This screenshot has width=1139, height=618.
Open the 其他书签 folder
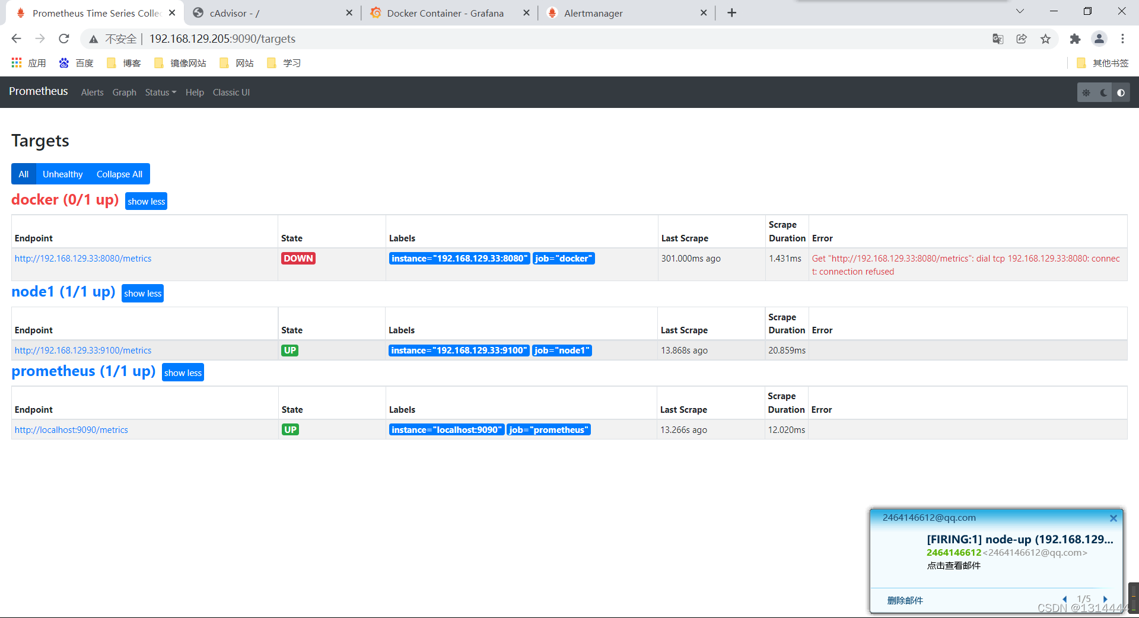[1102, 63]
